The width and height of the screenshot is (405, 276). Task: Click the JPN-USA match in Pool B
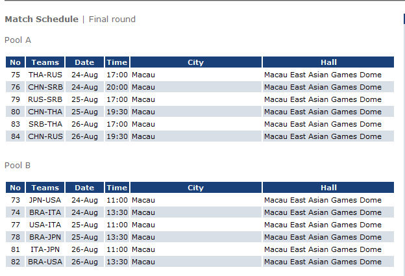(45, 200)
